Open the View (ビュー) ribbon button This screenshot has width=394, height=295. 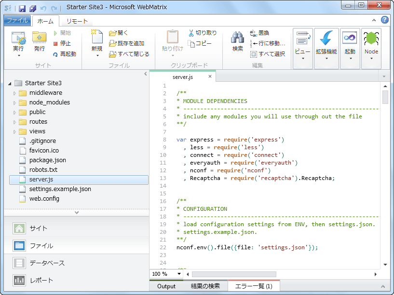tap(303, 49)
